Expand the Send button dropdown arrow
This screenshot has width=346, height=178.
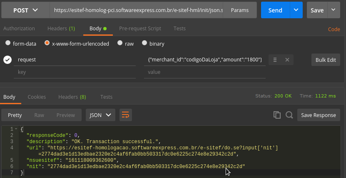(296, 10)
